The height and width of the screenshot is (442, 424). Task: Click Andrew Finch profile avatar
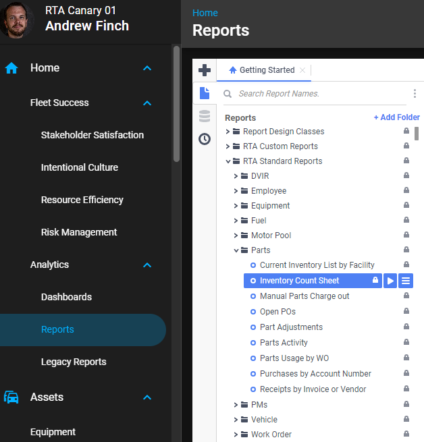pyautogui.click(x=18, y=21)
